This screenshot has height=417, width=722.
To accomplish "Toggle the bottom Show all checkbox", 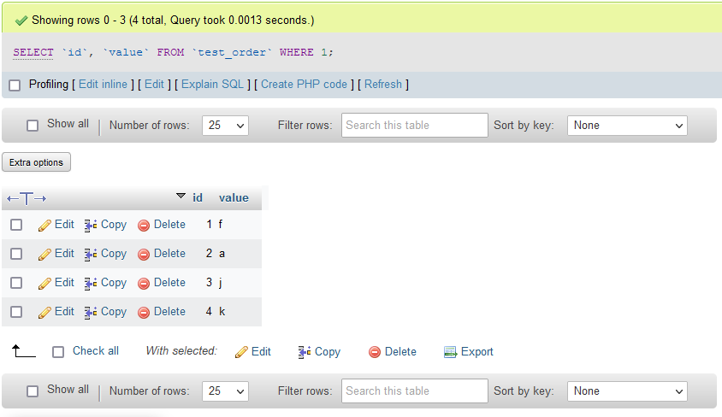I will pyautogui.click(x=33, y=391).
